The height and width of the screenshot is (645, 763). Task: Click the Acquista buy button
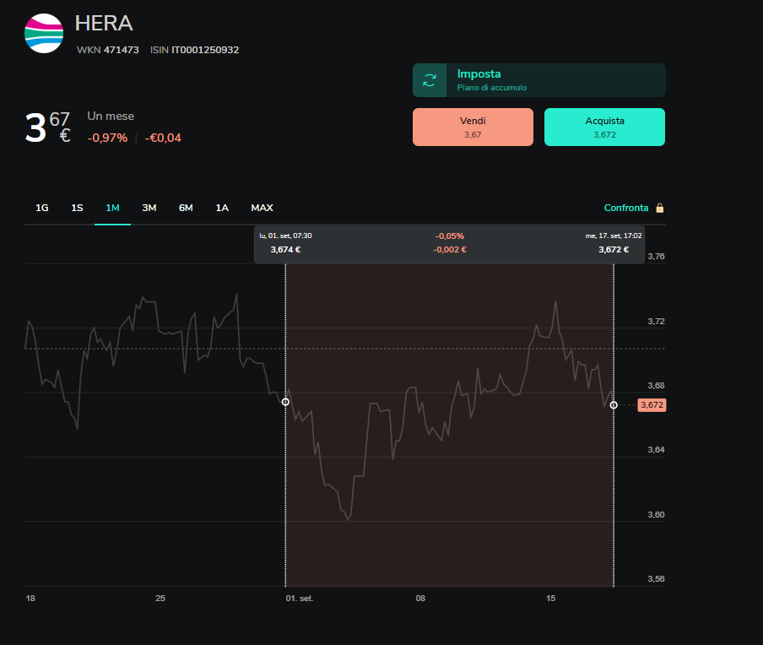click(604, 127)
